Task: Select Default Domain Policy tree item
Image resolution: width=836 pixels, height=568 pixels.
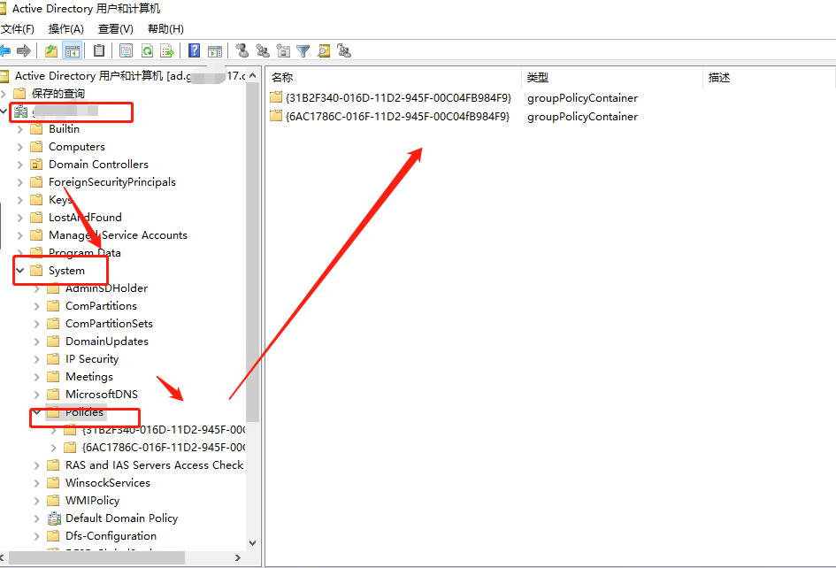Action: 121,518
